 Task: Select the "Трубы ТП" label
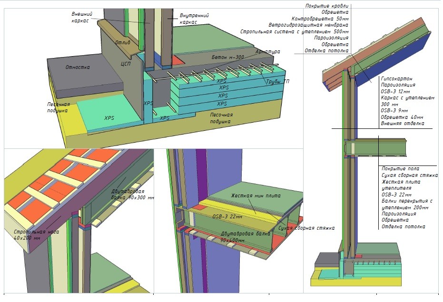click(x=279, y=81)
